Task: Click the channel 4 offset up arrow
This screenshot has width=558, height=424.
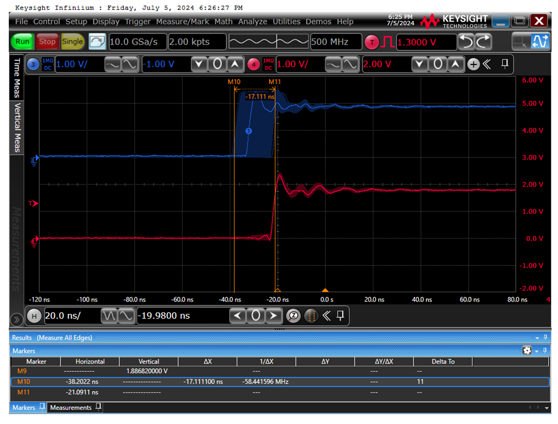Action: click(455, 64)
